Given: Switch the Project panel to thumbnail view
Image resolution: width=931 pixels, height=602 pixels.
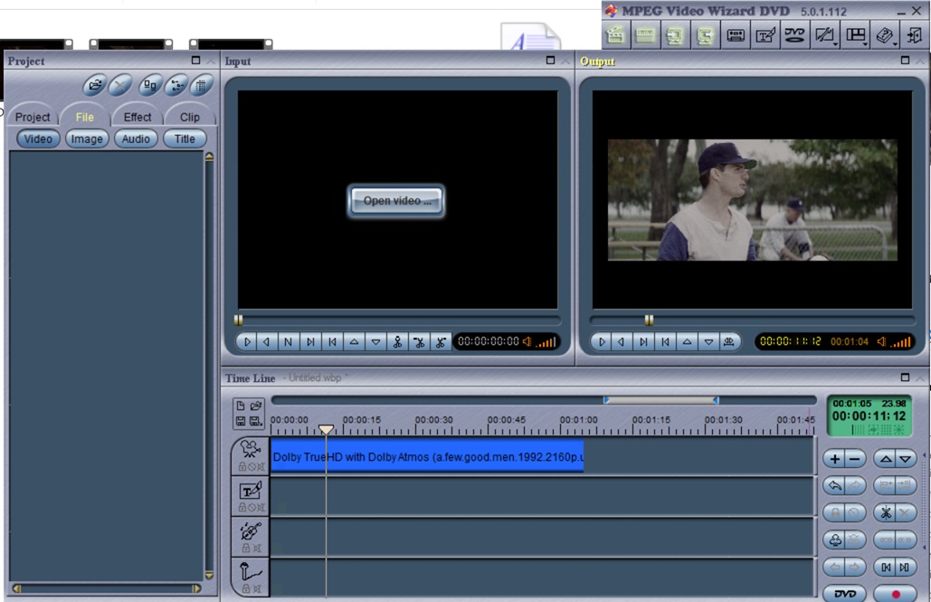Looking at the screenshot, I should pos(150,86).
